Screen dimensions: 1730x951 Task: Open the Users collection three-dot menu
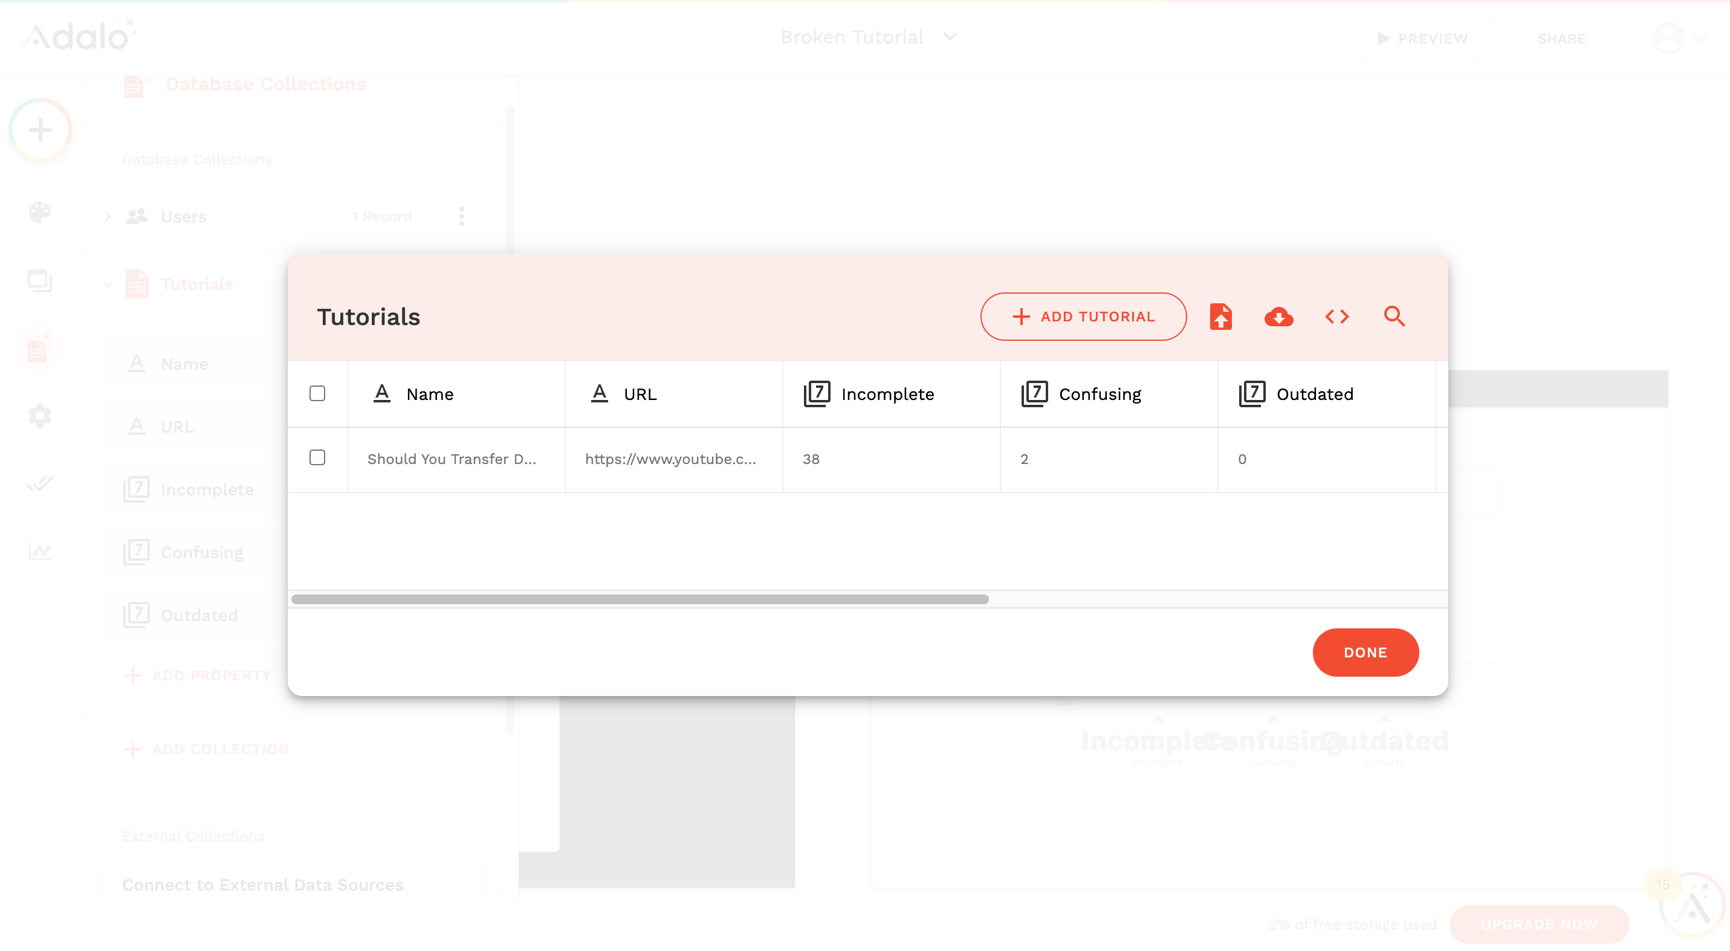pyautogui.click(x=461, y=216)
